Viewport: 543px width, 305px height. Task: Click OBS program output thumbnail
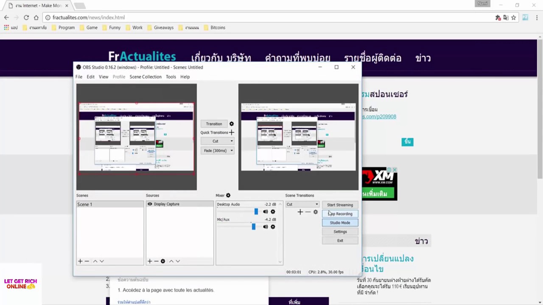click(x=298, y=137)
